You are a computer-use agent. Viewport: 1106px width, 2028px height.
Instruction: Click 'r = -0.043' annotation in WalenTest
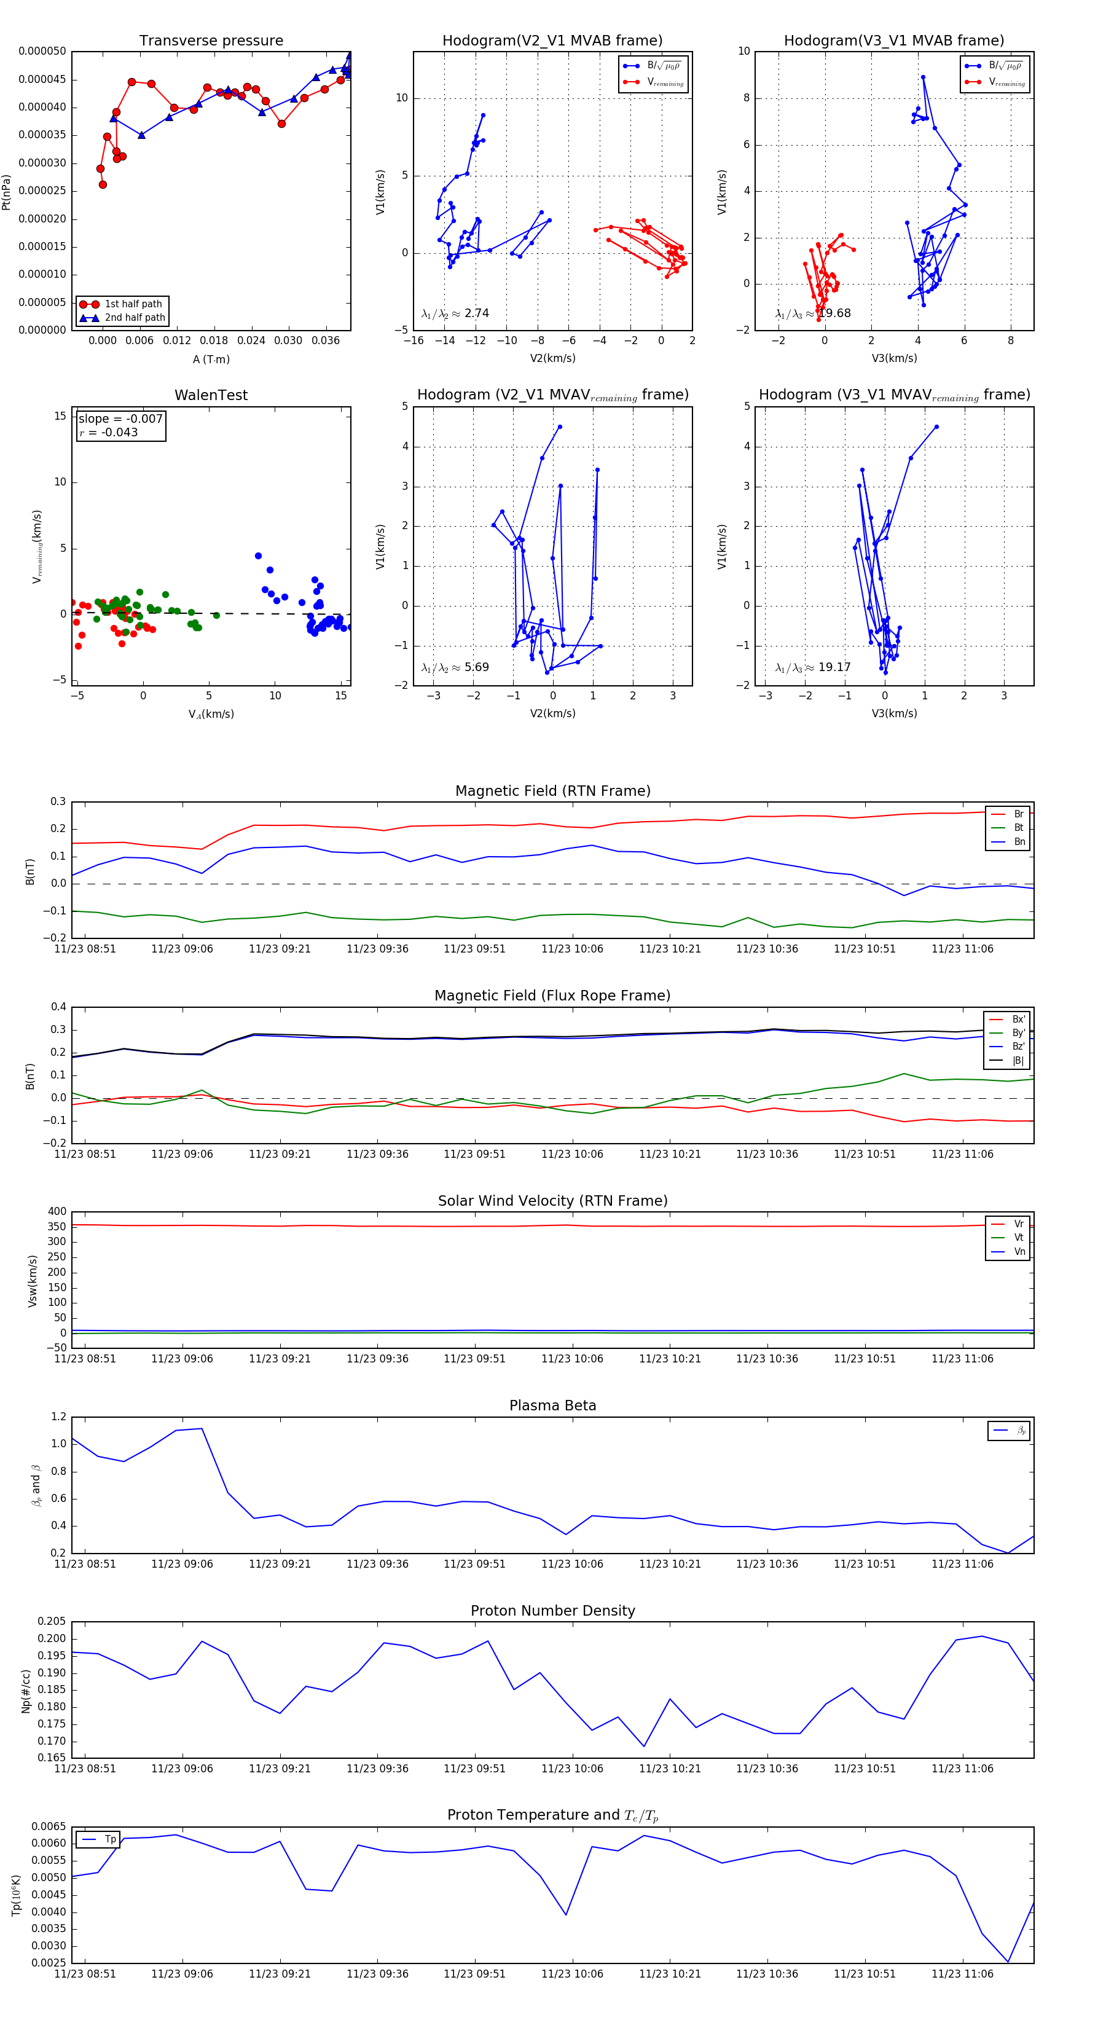109,432
